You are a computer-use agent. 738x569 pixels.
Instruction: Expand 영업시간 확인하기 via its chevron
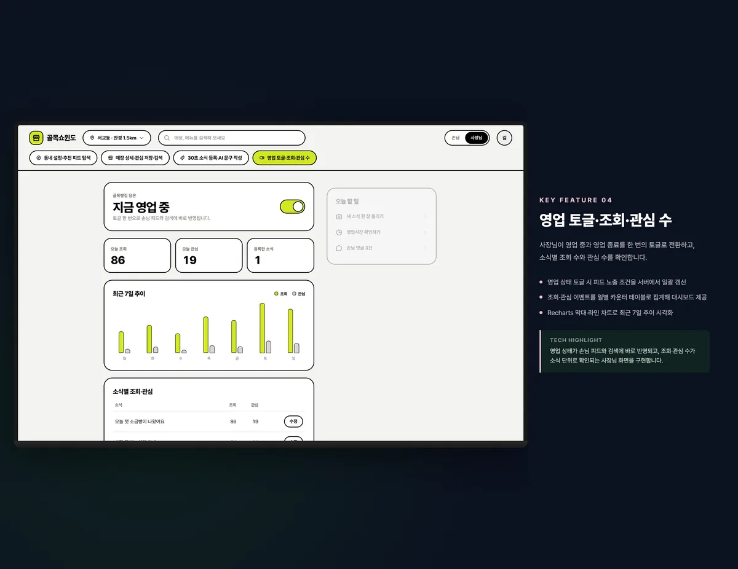click(425, 232)
